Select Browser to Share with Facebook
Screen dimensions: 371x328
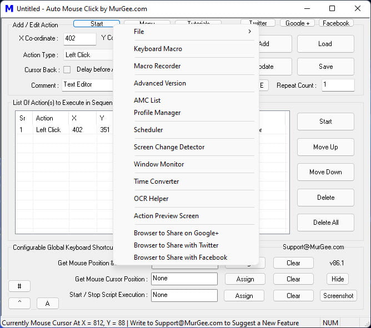[x=185, y=258]
